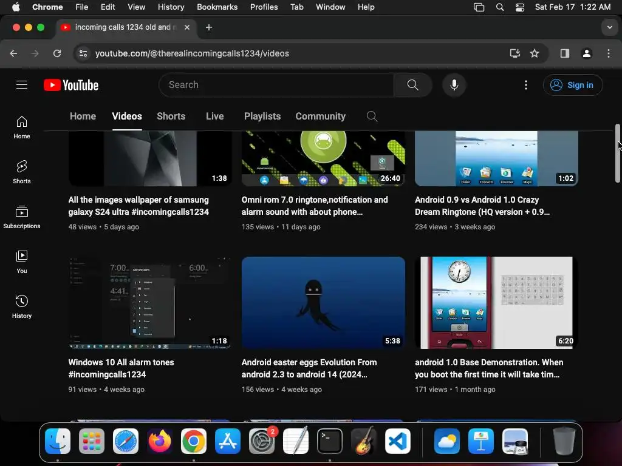
Task: Open Launchpad from the Dock
Action: coord(92,441)
